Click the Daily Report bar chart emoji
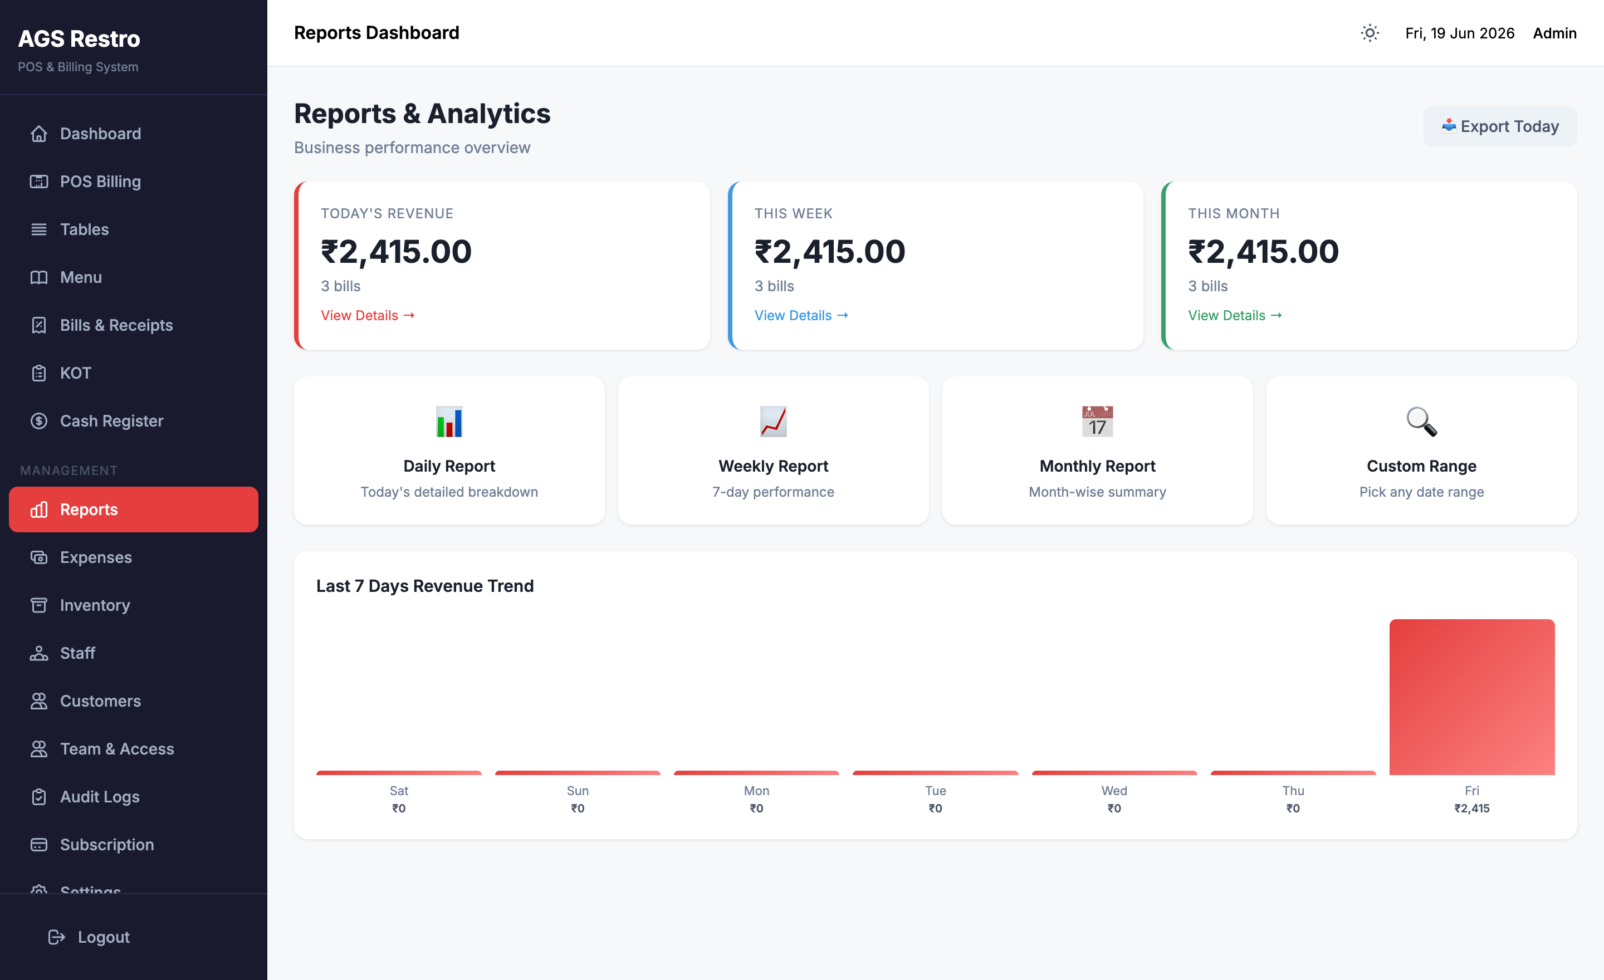This screenshot has width=1604, height=980. [x=449, y=422]
